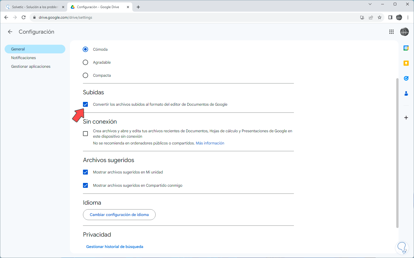Open the Chrome profile avatar in toolbar
Viewport: 414px width, 258px height.
pyautogui.click(x=399, y=17)
